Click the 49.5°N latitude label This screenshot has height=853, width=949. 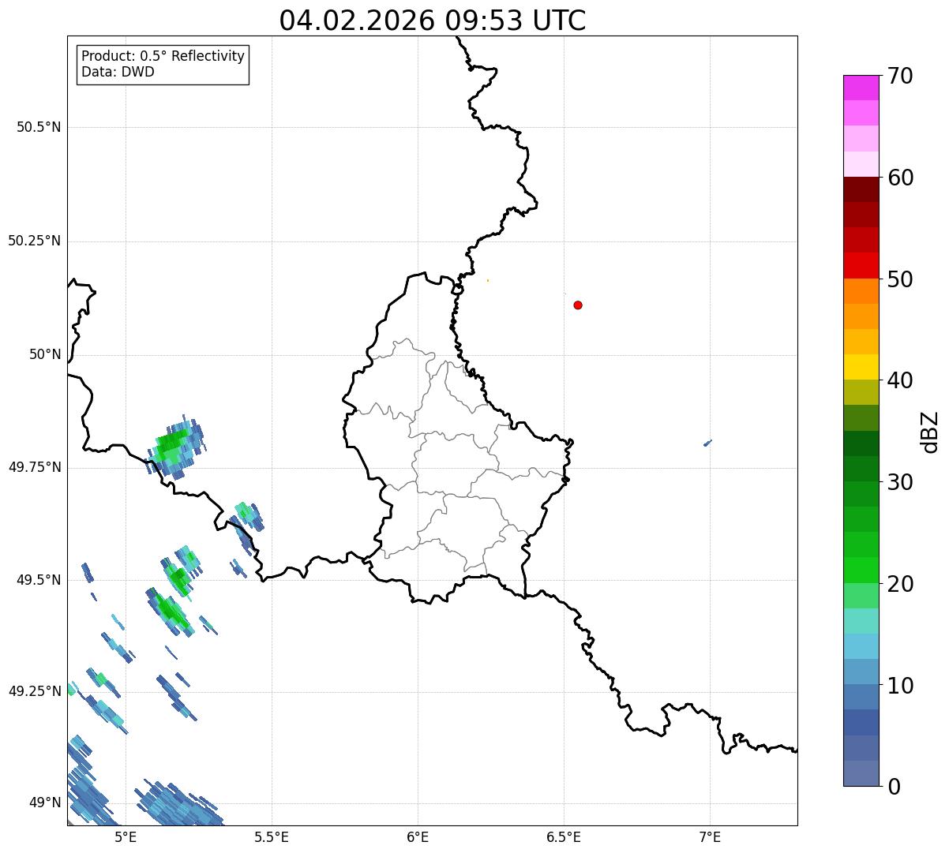tap(39, 580)
